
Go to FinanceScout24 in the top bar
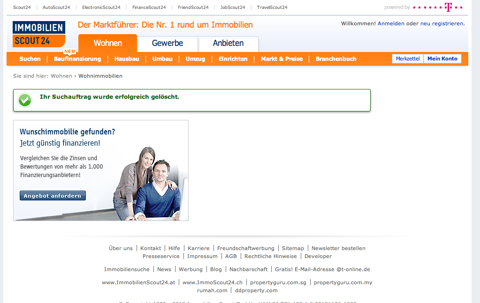point(149,7)
